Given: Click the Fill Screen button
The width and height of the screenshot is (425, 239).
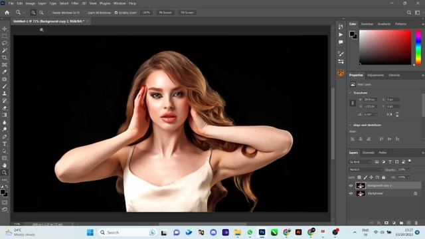Looking at the screenshot, I should 187,13.
